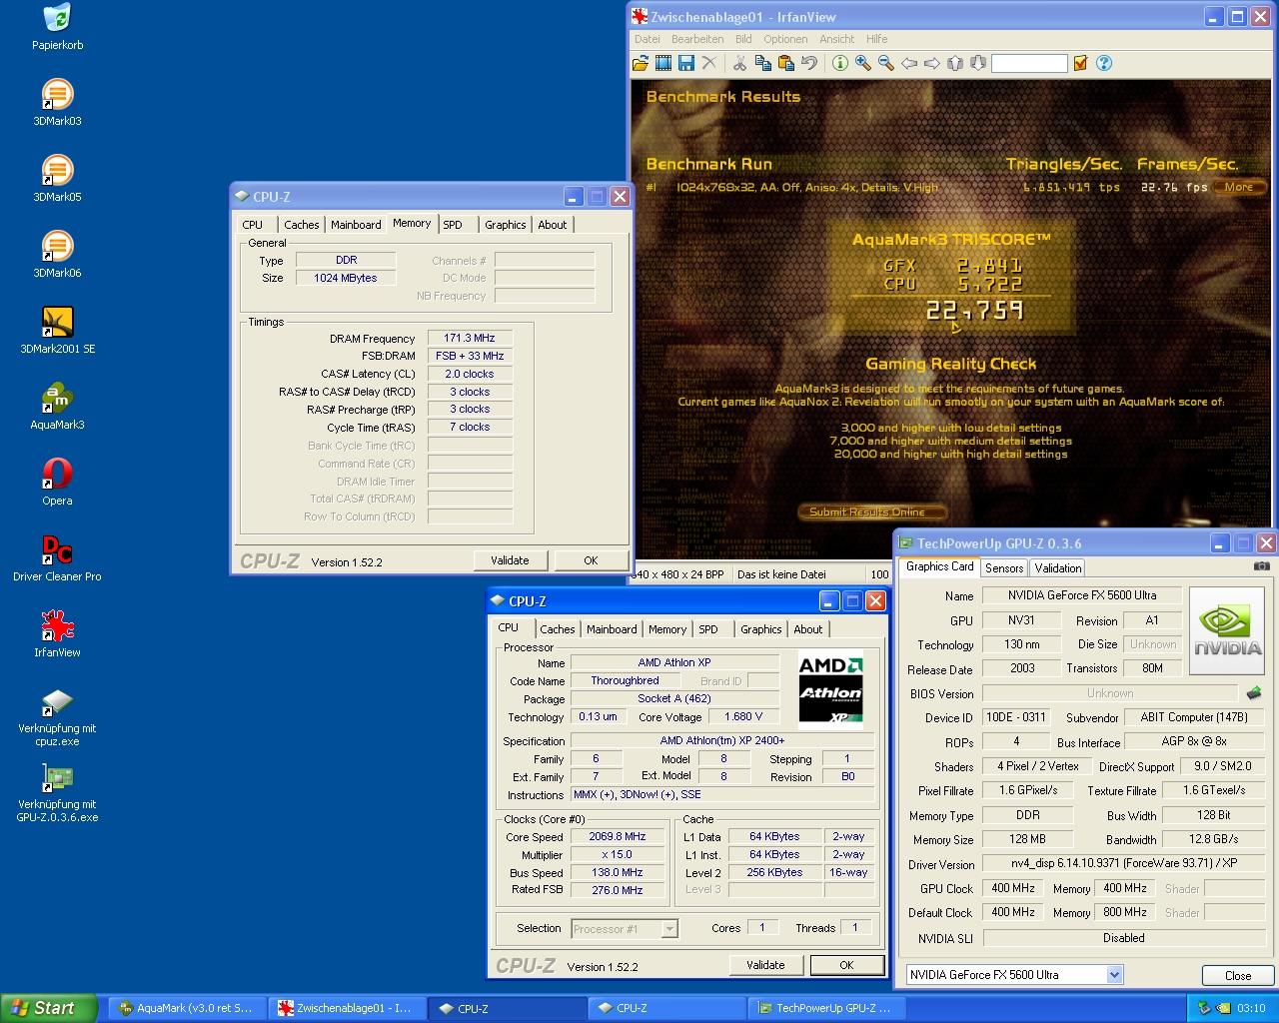Click the taskbar clock showing 03:10
The image size is (1279, 1023).
pyautogui.click(x=1251, y=1008)
